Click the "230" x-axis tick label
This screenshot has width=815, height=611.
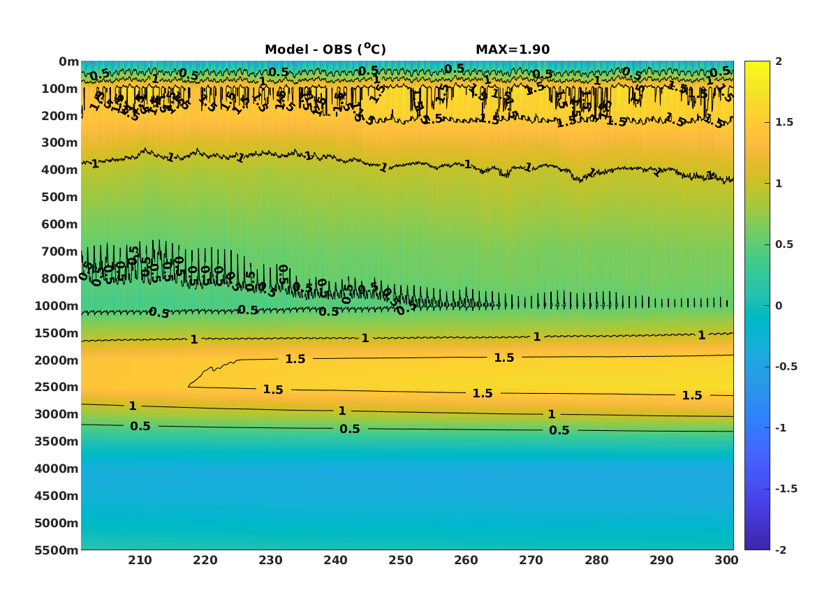[270, 560]
